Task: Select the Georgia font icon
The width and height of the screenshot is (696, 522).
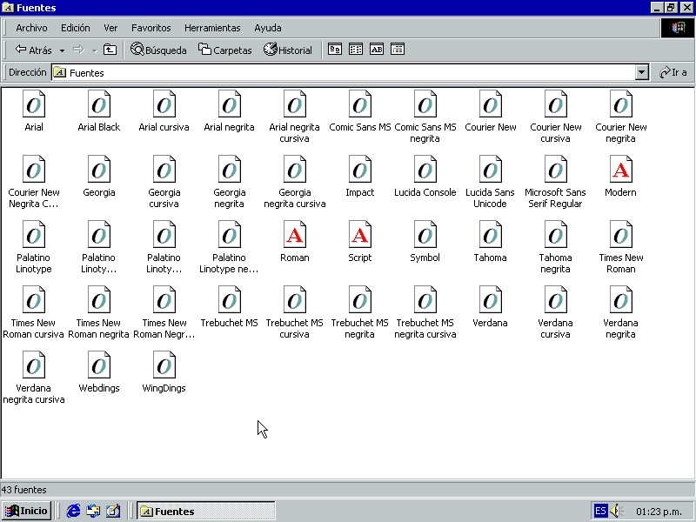Action: pos(99,169)
